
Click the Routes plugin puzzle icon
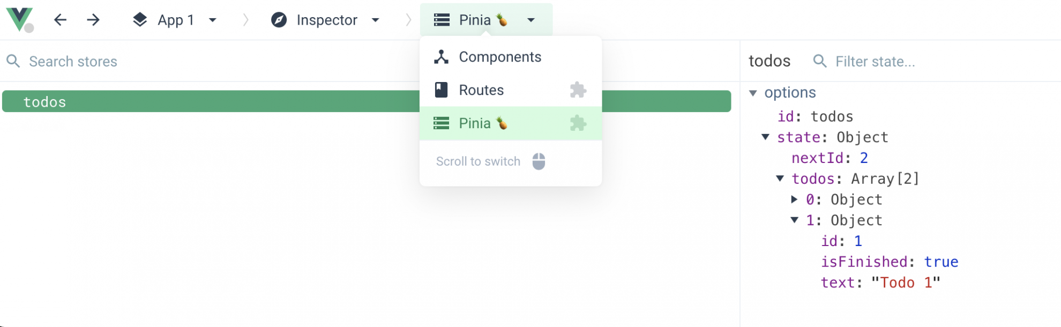point(578,90)
